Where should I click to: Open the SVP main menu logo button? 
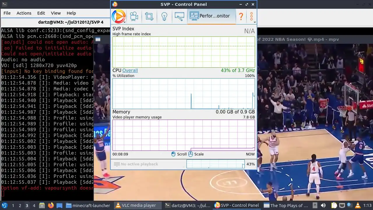point(119,16)
